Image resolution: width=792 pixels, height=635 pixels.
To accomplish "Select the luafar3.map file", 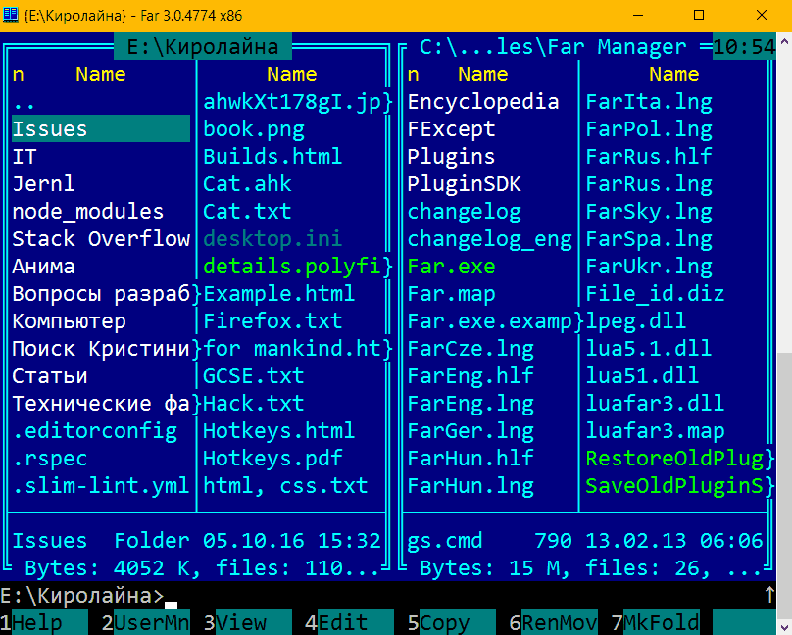I will tap(655, 431).
